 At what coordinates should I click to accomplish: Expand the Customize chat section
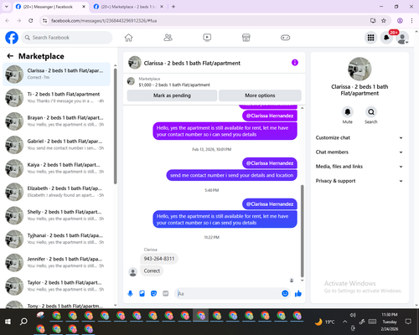tap(360, 137)
